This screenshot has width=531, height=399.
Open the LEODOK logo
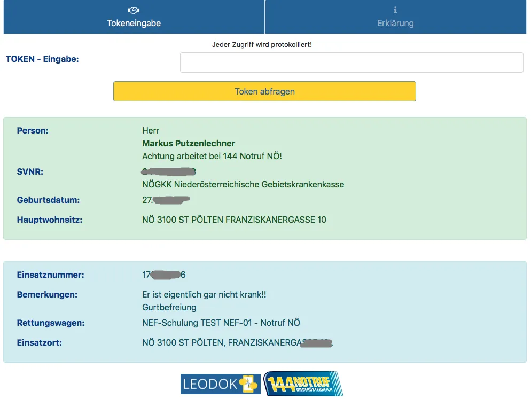(x=220, y=384)
